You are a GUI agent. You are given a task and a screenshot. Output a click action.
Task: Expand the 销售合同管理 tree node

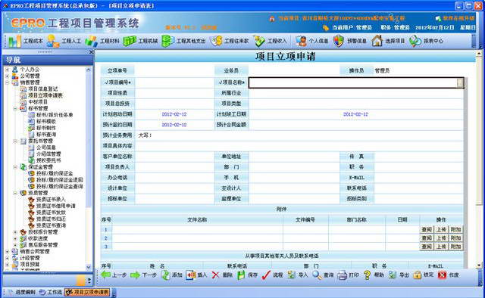(7, 251)
